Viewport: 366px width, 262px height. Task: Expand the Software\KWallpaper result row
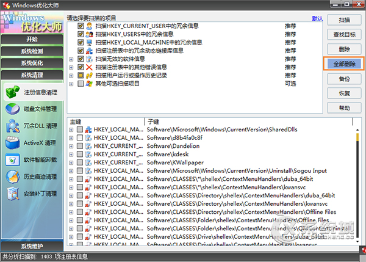71,163
